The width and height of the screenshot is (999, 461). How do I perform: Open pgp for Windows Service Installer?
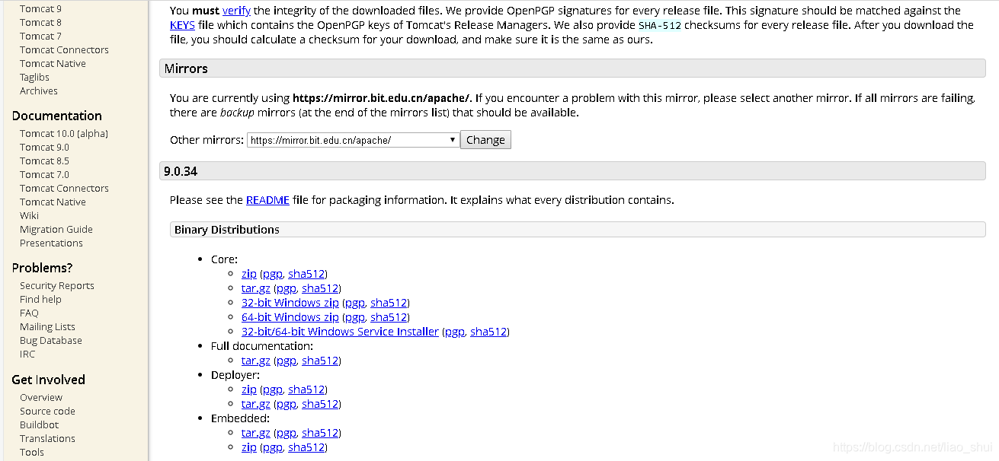(x=455, y=332)
